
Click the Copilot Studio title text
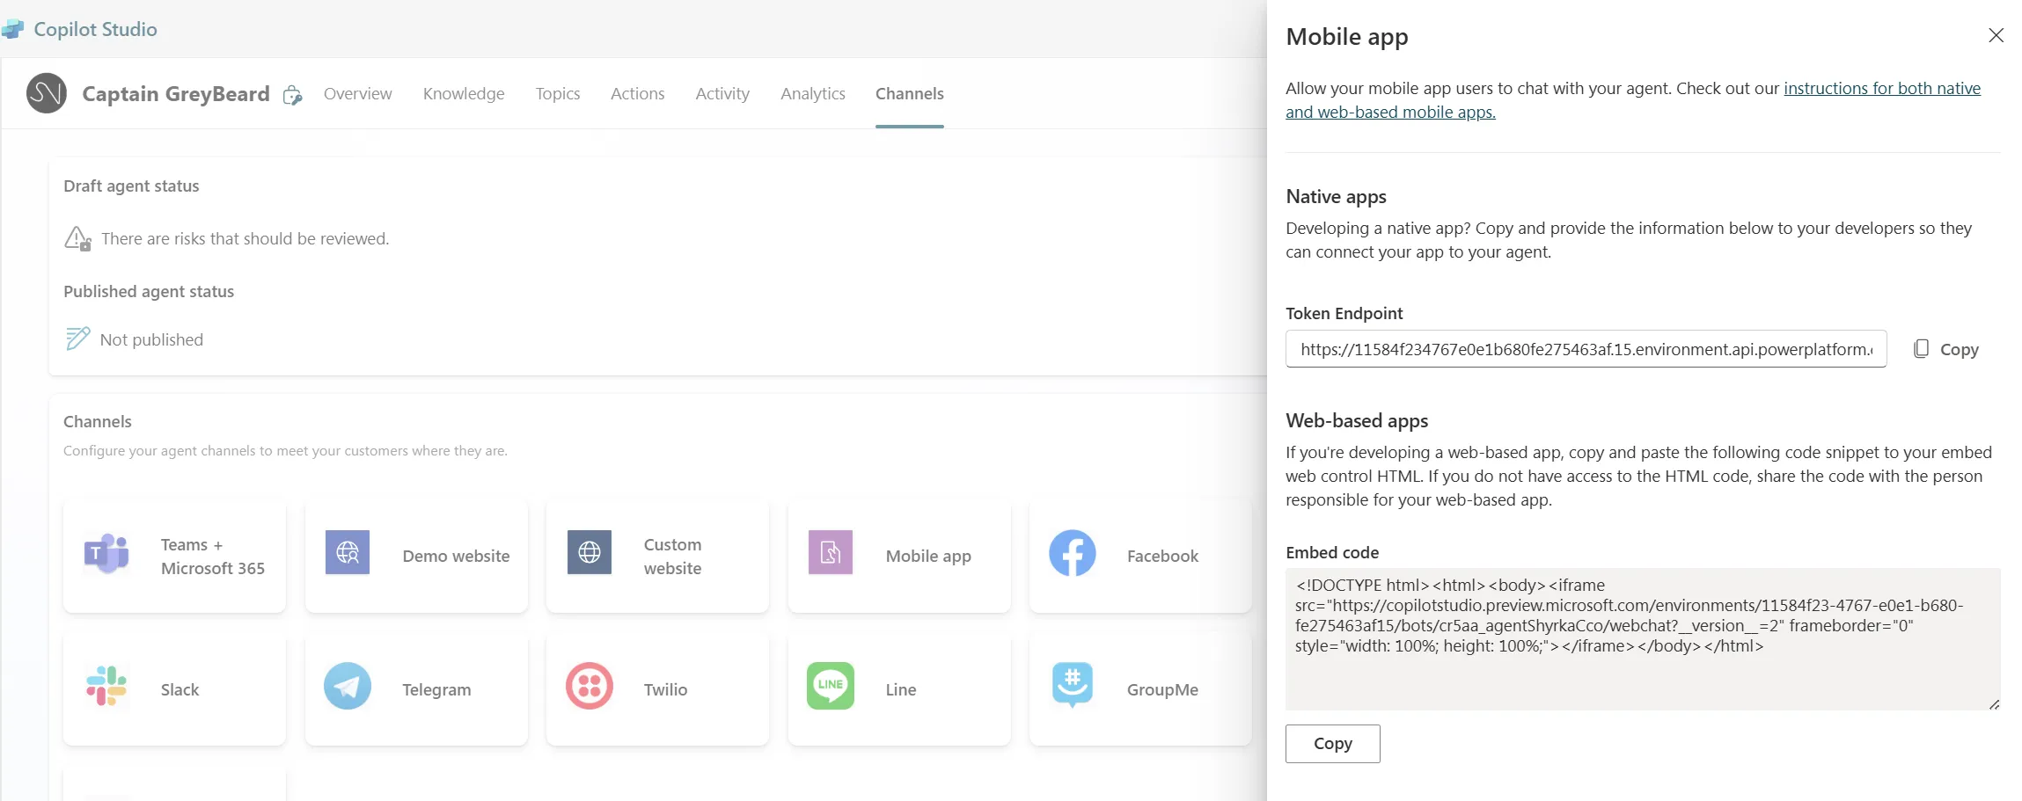[x=95, y=29]
